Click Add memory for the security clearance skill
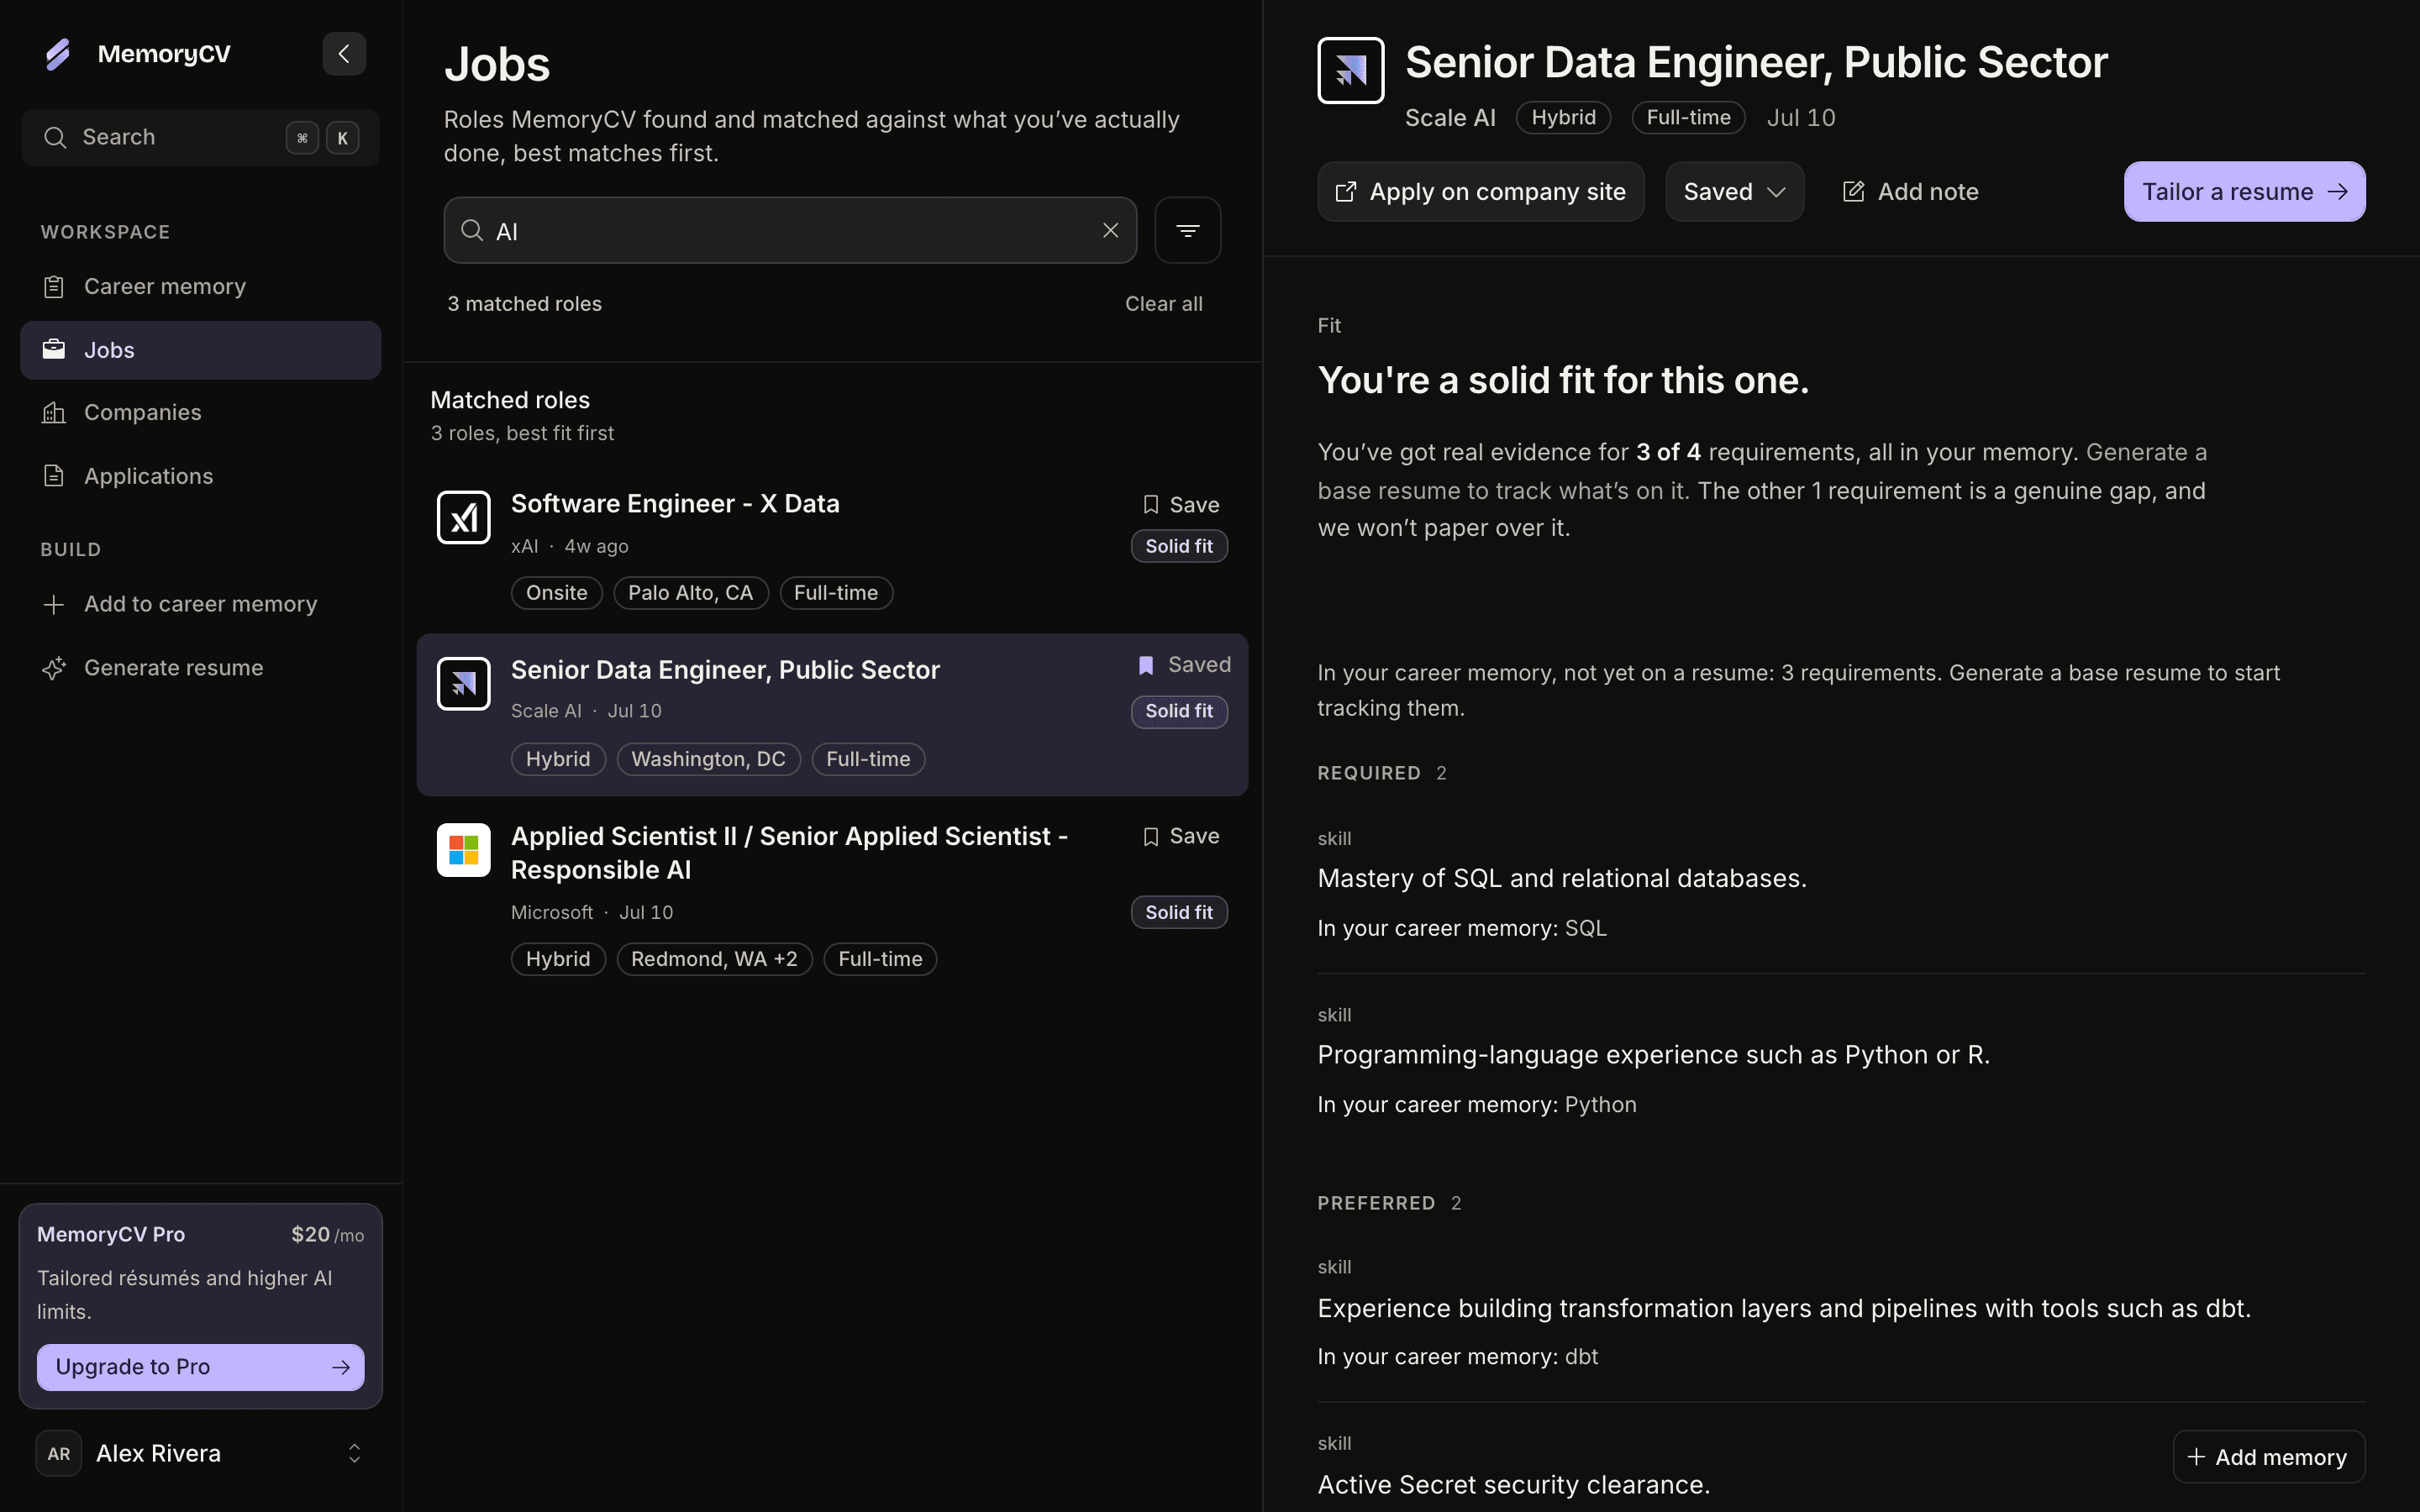The width and height of the screenshot is (2420, 1512). (2268, 1457)
